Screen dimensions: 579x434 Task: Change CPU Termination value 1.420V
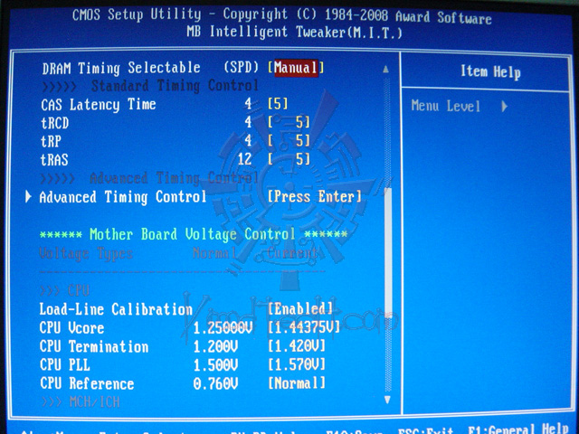coord(297,345)
